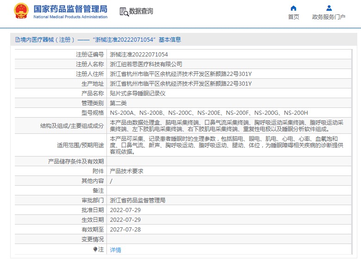Image resolution: width=361 pixels, height=263 pixels.
Task: Click the 注册人住所 address value
Action: pyautogui.click(x=180, y=74)
